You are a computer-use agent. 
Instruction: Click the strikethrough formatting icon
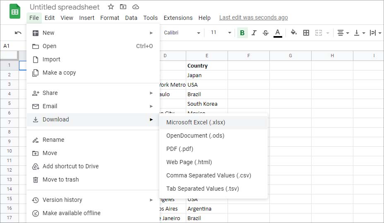[x=265, y=33]
